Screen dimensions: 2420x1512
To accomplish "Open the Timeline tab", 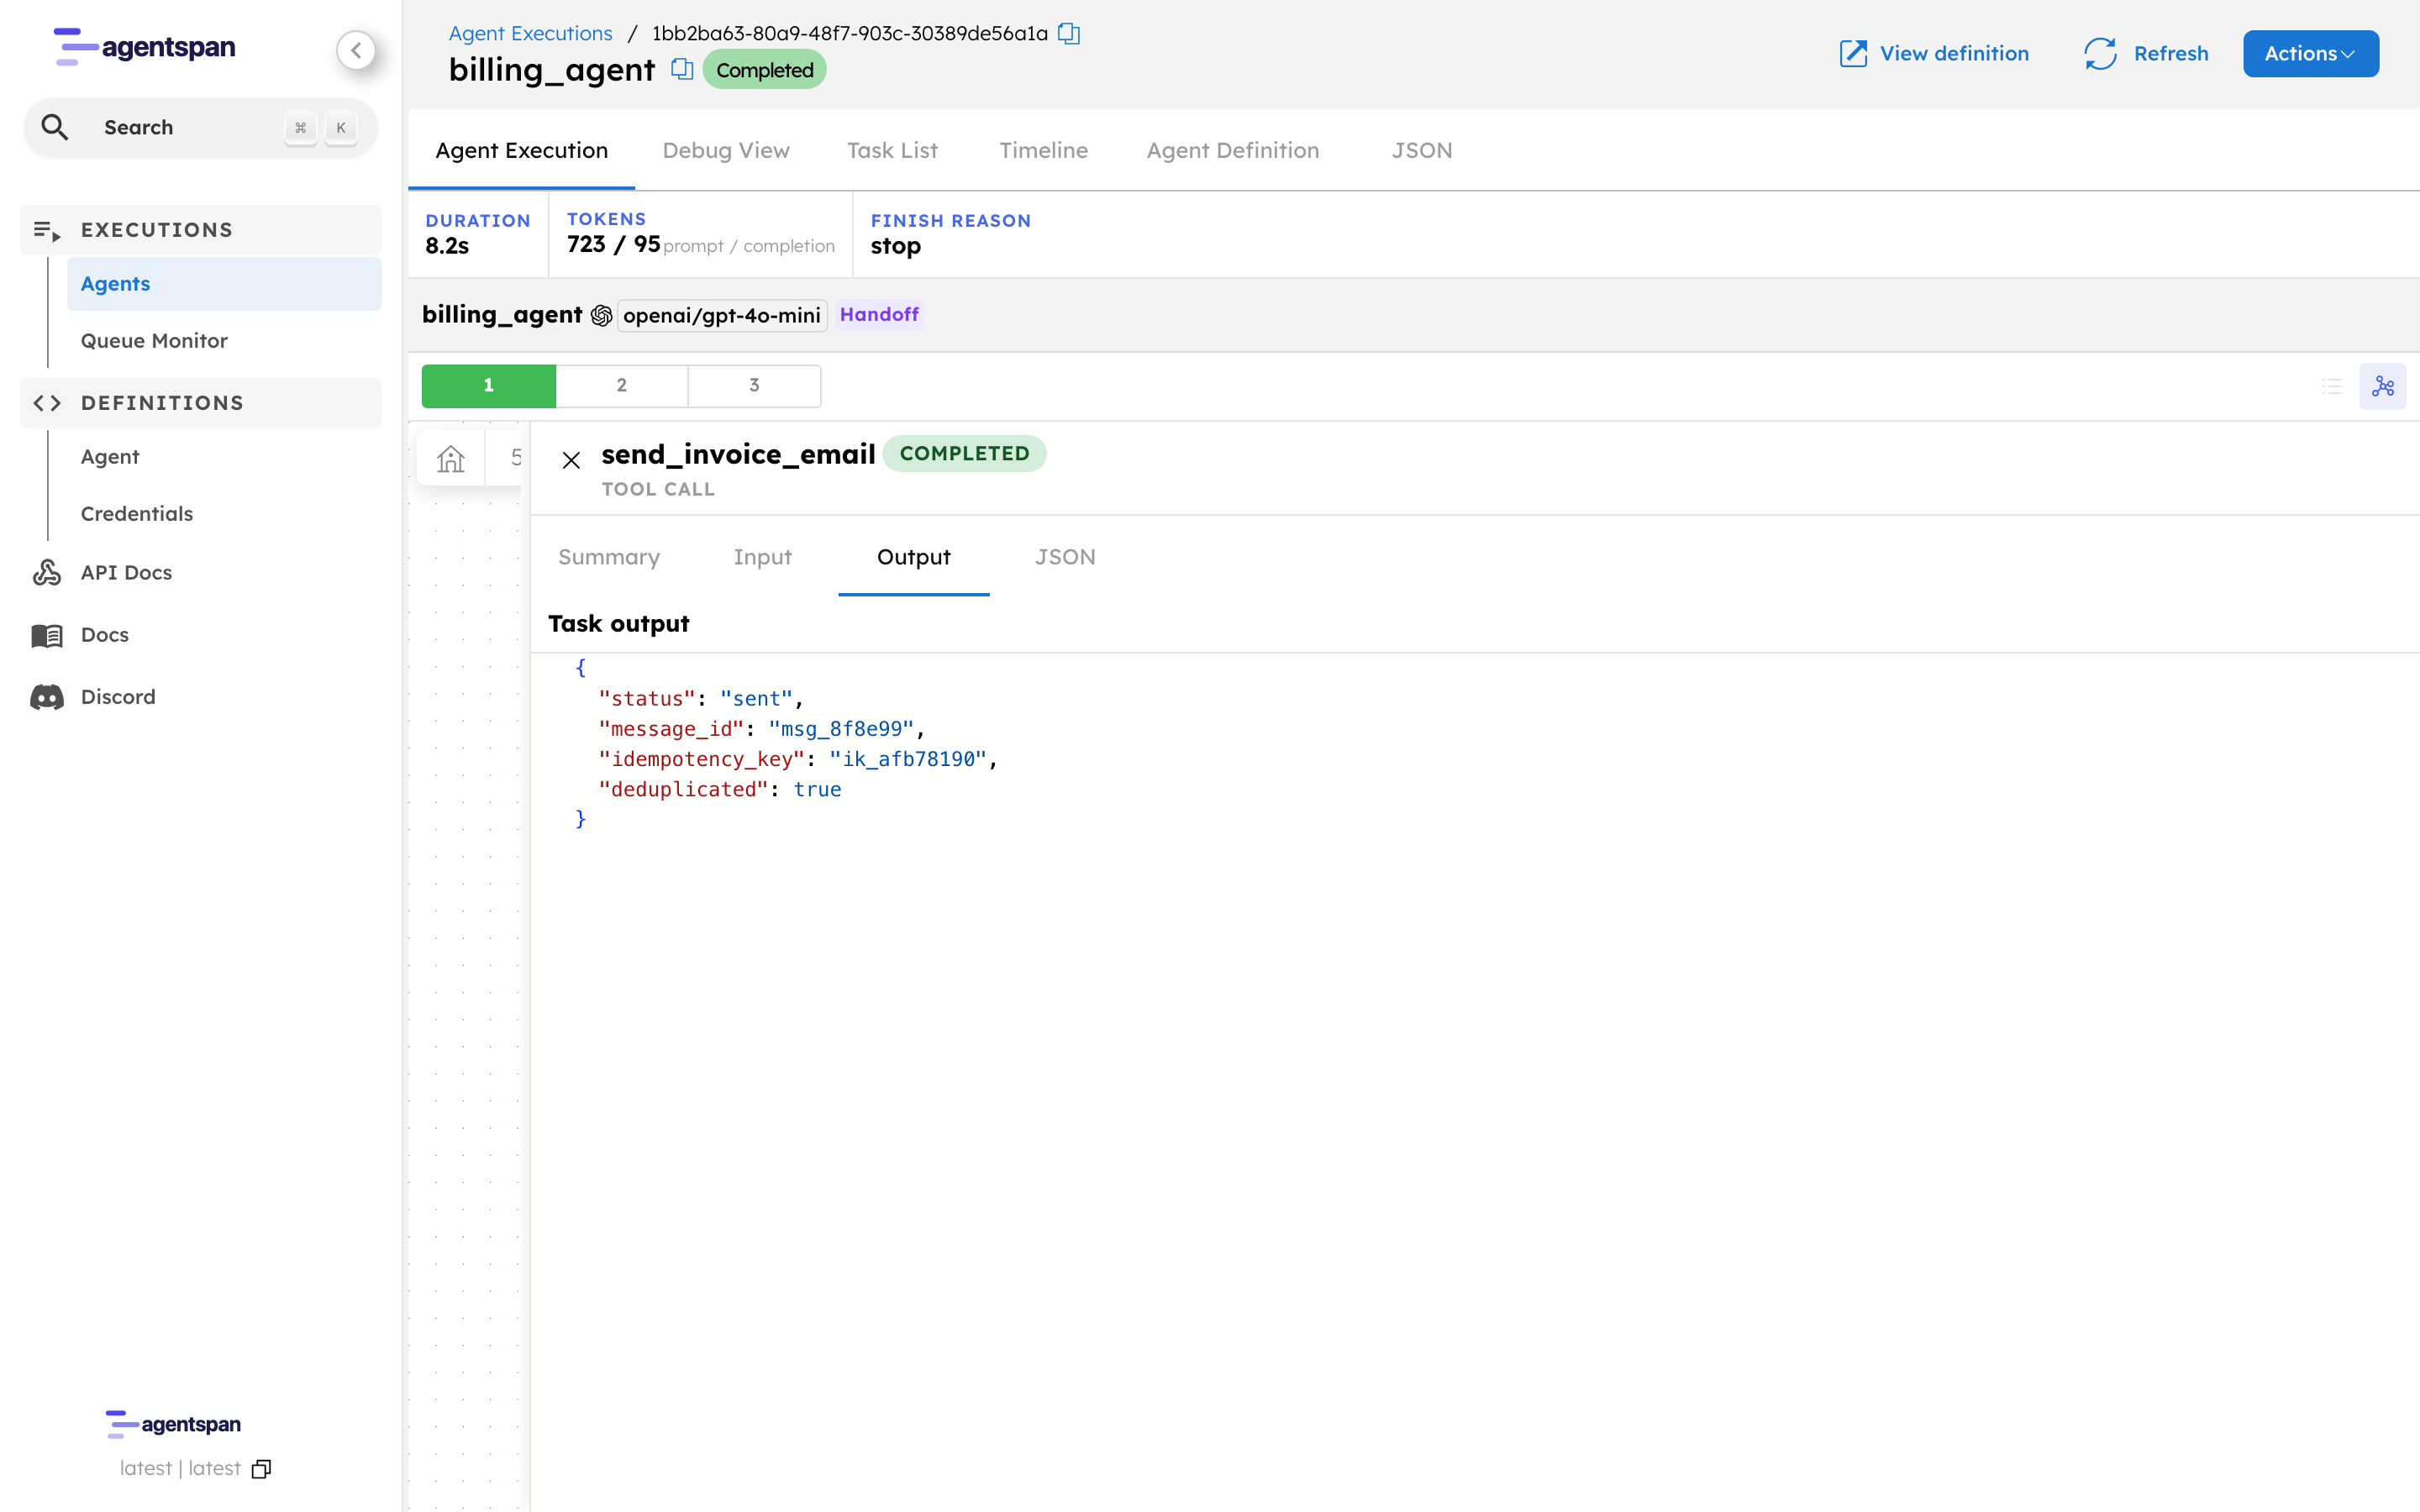I will click(x=1043, y=151).
